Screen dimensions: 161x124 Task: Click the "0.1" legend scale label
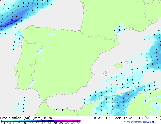pos(3,123)
